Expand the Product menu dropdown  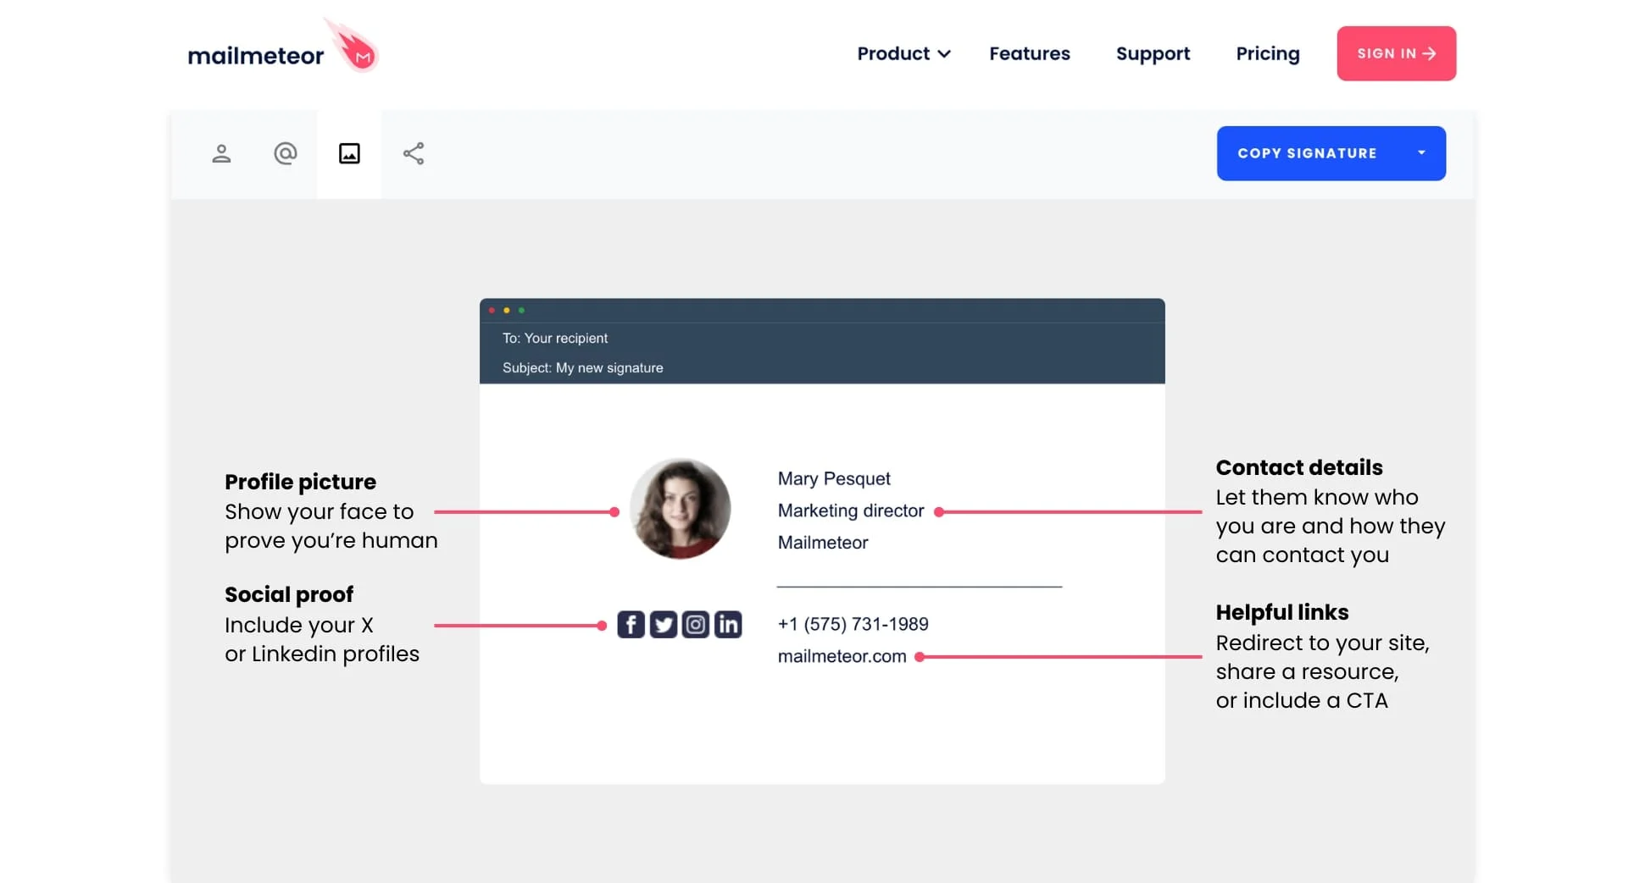coord(903,53)
